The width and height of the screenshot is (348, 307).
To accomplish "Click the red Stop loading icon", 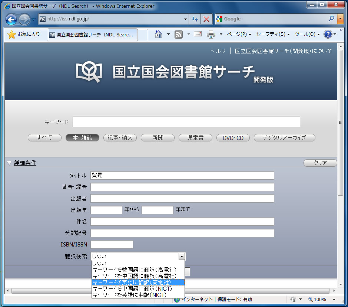I will [206, 19].
